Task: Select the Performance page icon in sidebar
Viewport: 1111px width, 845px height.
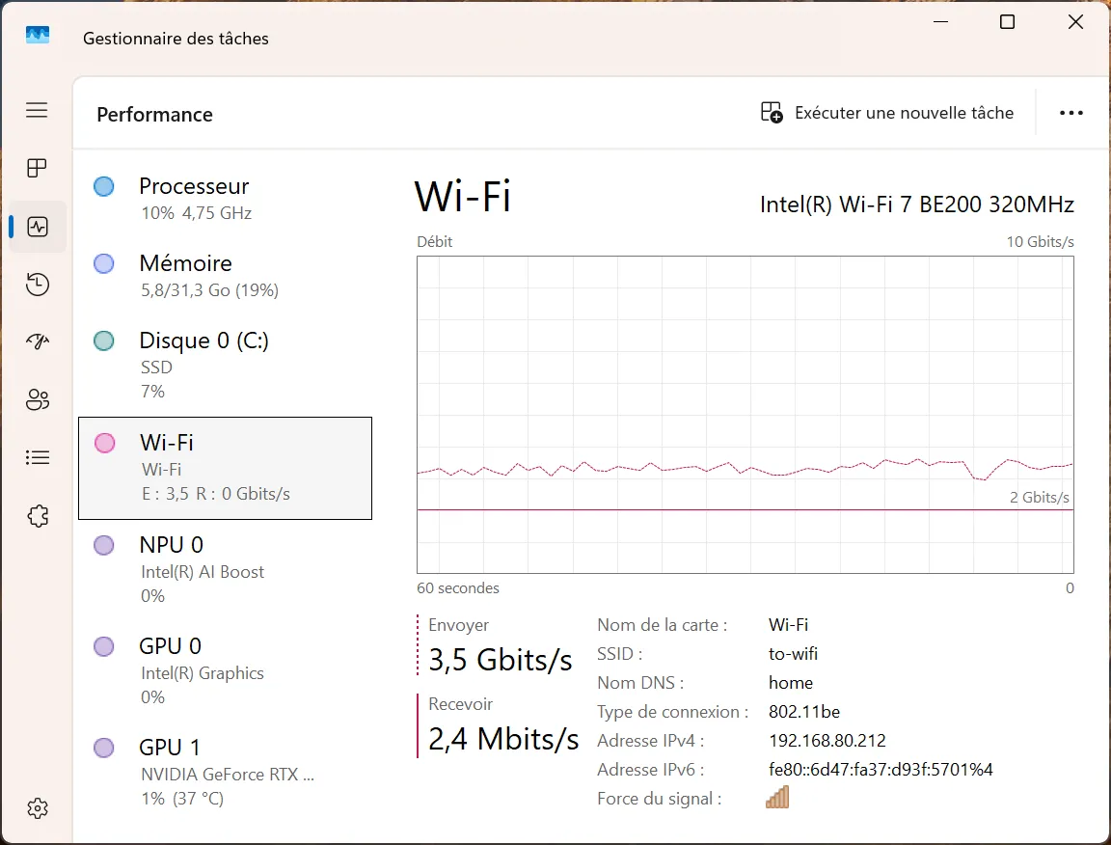Action: (x=37, y=227)
